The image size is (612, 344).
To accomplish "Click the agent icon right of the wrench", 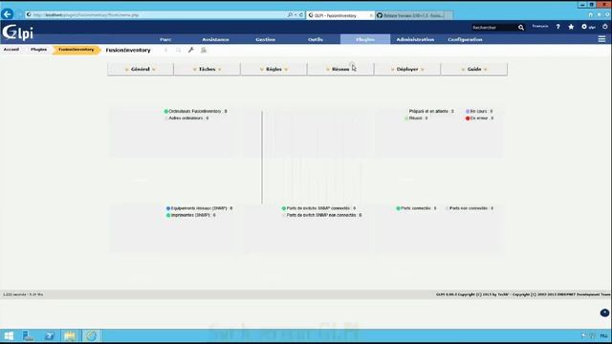I will coord(204,50).
